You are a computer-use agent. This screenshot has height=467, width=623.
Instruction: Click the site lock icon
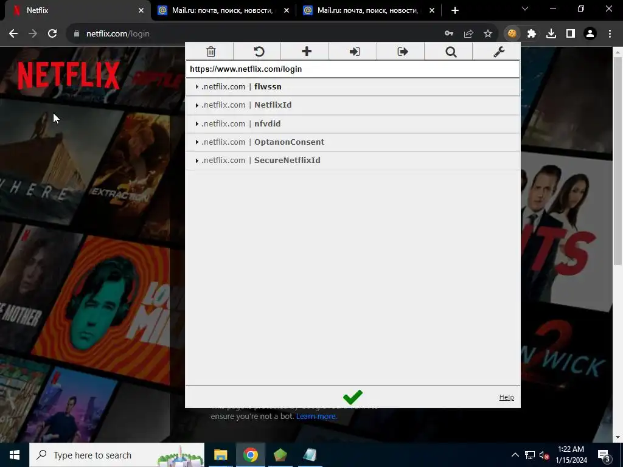(77, 34)
